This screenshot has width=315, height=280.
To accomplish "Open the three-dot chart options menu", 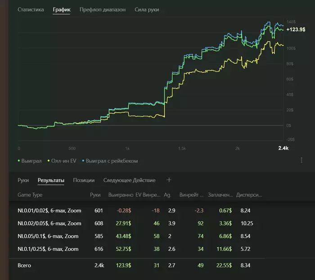I will [x=301, y=160].
